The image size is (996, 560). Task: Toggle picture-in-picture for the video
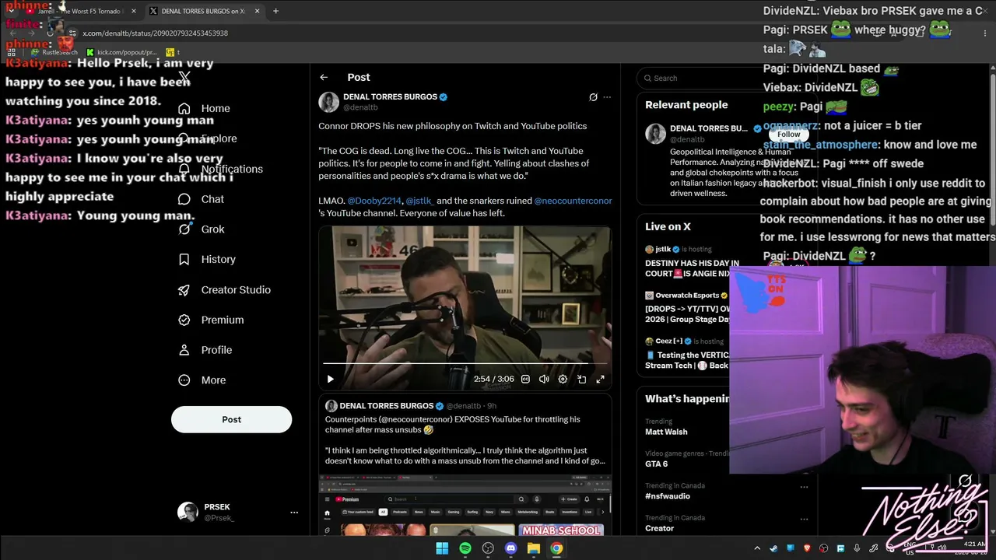tap(581, 380)
